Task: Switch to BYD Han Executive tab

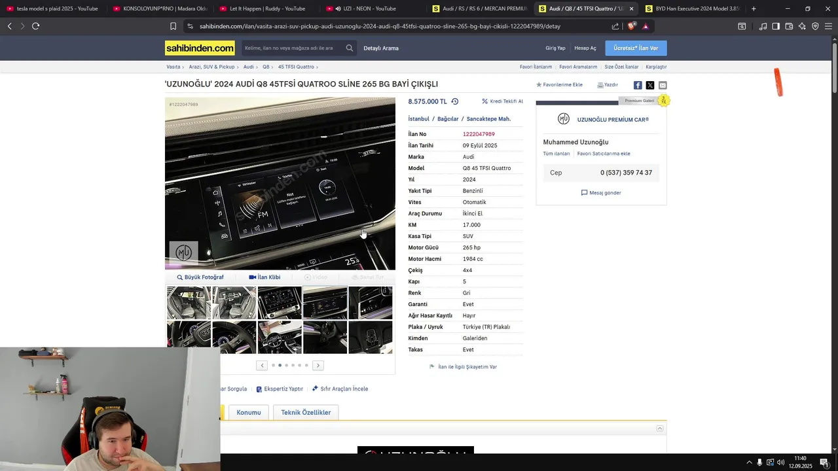Action: (x=691, y=9)
